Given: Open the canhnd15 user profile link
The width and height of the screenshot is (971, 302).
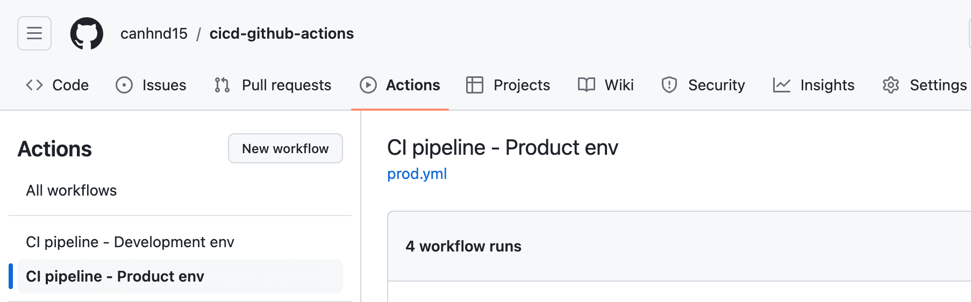Looking at the screenshot, I should point(154,33).
